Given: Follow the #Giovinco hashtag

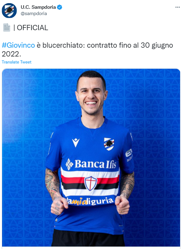Looking at the screenshot, I should (18, 45).
